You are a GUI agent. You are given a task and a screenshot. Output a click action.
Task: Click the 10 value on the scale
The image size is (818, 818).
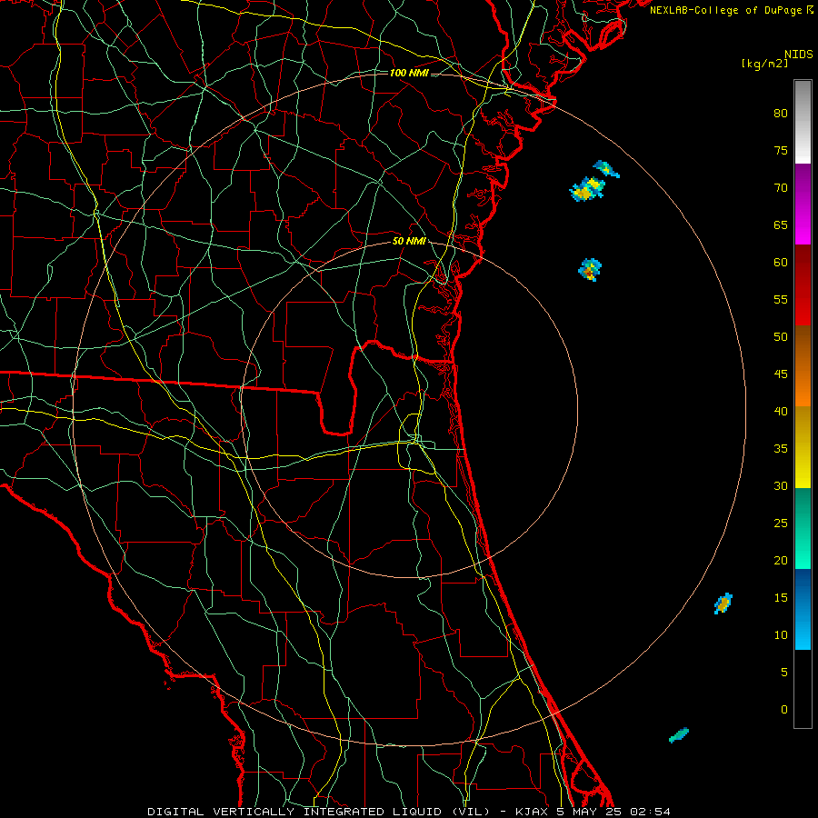point(781,635)
